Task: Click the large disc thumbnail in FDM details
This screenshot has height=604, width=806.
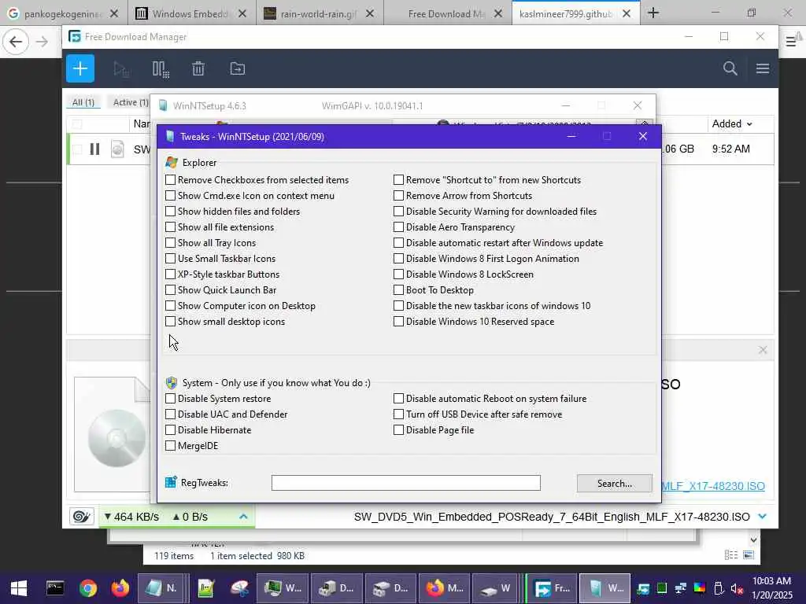Action: 116,437
